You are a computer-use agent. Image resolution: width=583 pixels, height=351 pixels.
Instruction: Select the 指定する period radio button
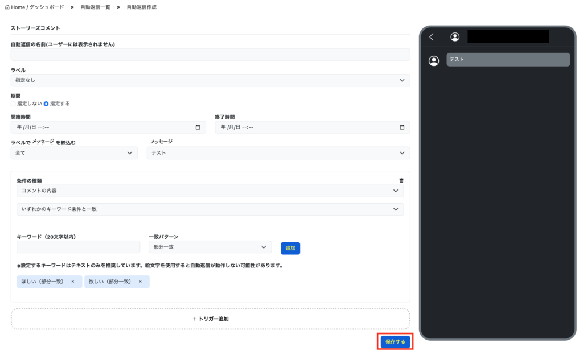pos(47,104)
